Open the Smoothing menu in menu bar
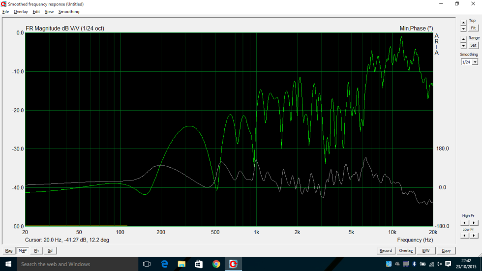482x271 pixels. (69, 11)
